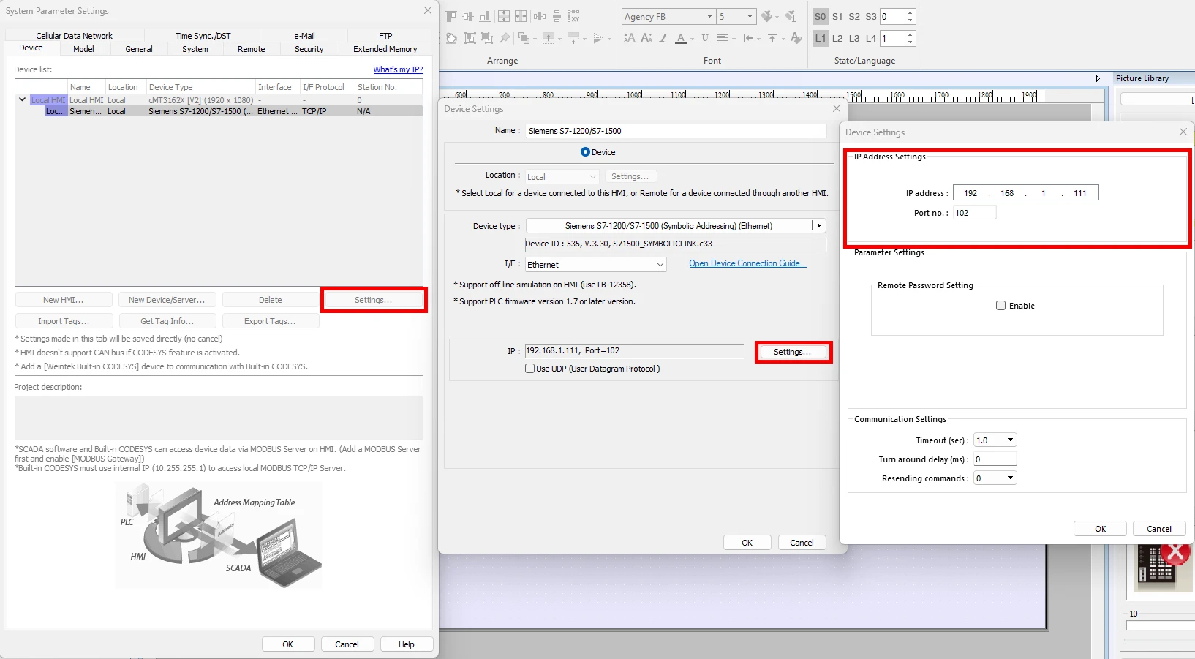Open the I/F Ethernet dropdown

coord(660,265)
